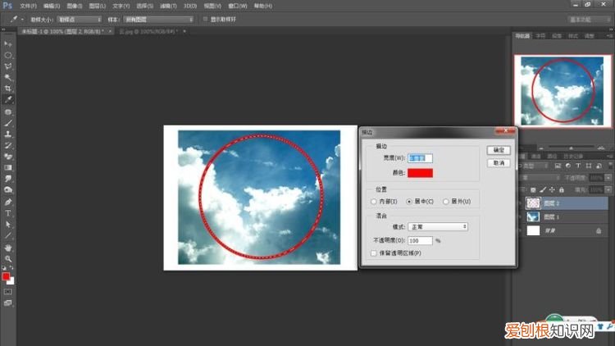This screenshot has width=615, height=346.
Task: Expand the 取样大小 sample size dropdown
Action: coord(80,18)
